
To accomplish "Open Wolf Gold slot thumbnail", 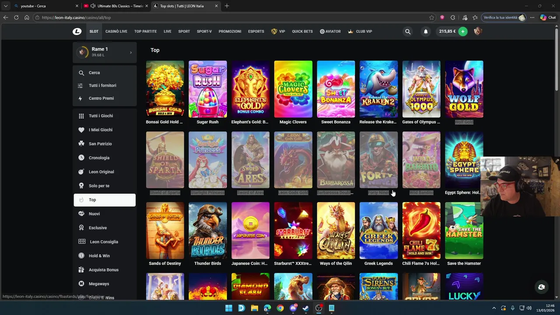I will pyautogui.click(x=464, y=89).
